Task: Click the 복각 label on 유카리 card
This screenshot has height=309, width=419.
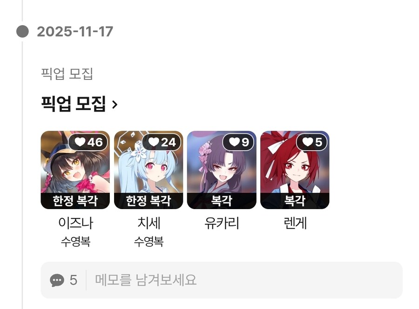Action: pos(222,201)
